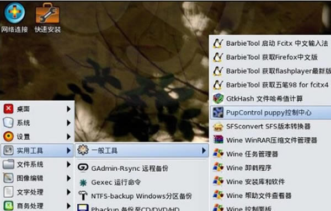Viewport: 331px width, 211px height.
Task: Click the folder icon beside 文件系统
Action: (x=8, y=164)
